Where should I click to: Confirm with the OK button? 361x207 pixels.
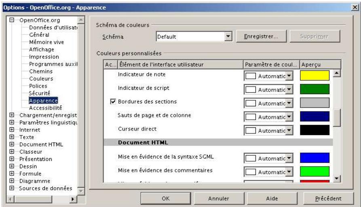pos(166,198)
